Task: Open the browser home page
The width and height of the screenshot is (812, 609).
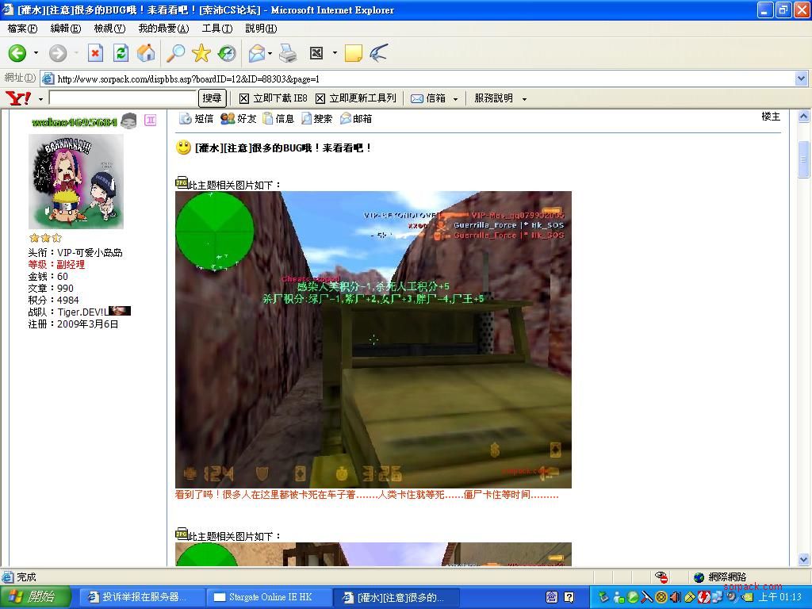Action: pyautogui.click(x=145, y=53)
